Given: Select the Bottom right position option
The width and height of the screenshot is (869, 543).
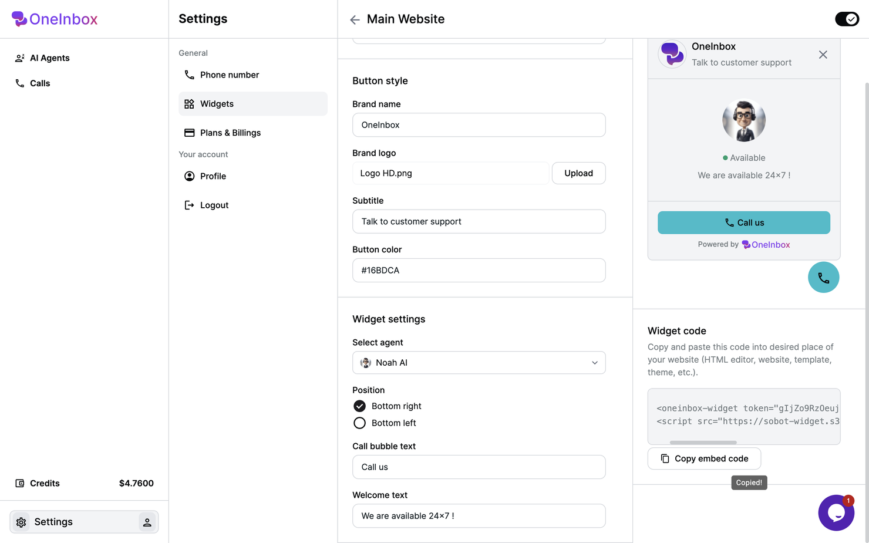Looking at the screenshot, I should coord(388,406).
